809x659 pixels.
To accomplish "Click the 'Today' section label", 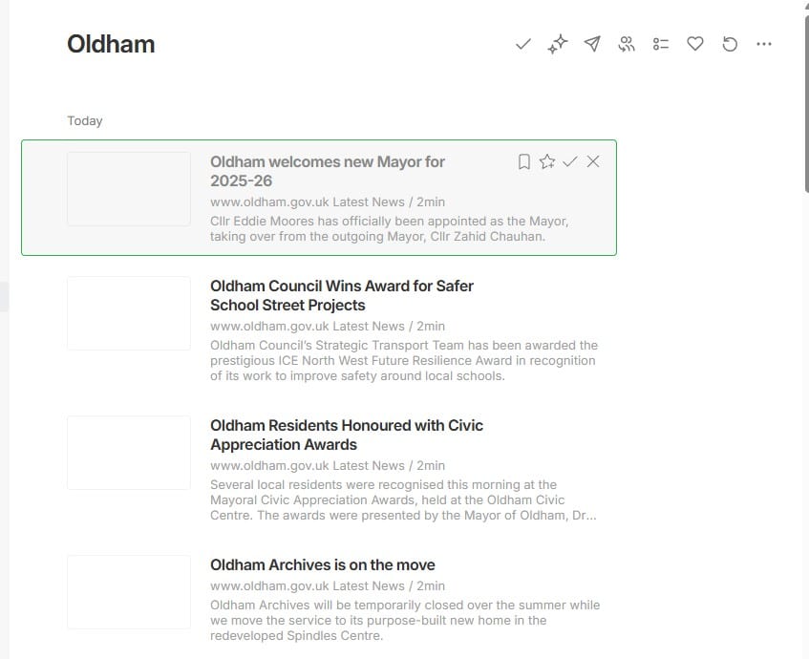I will (85, 120).
